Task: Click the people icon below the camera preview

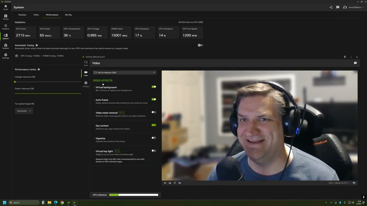Action: click(170, 183)
